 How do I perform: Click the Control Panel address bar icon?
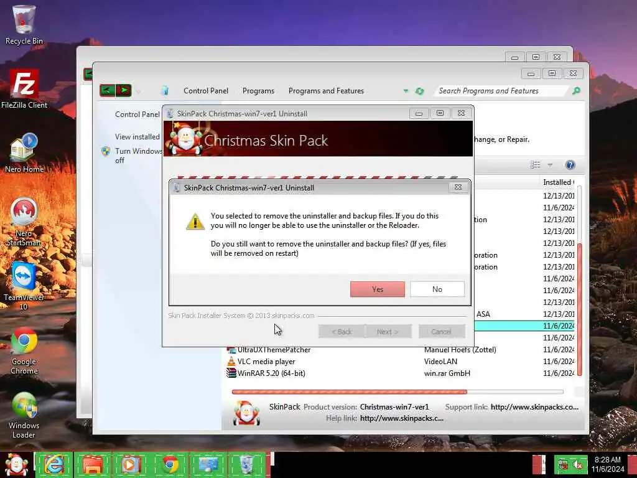[164, 90]
